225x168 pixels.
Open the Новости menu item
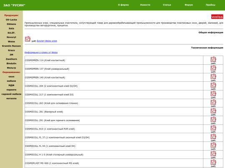pos(145,5)
